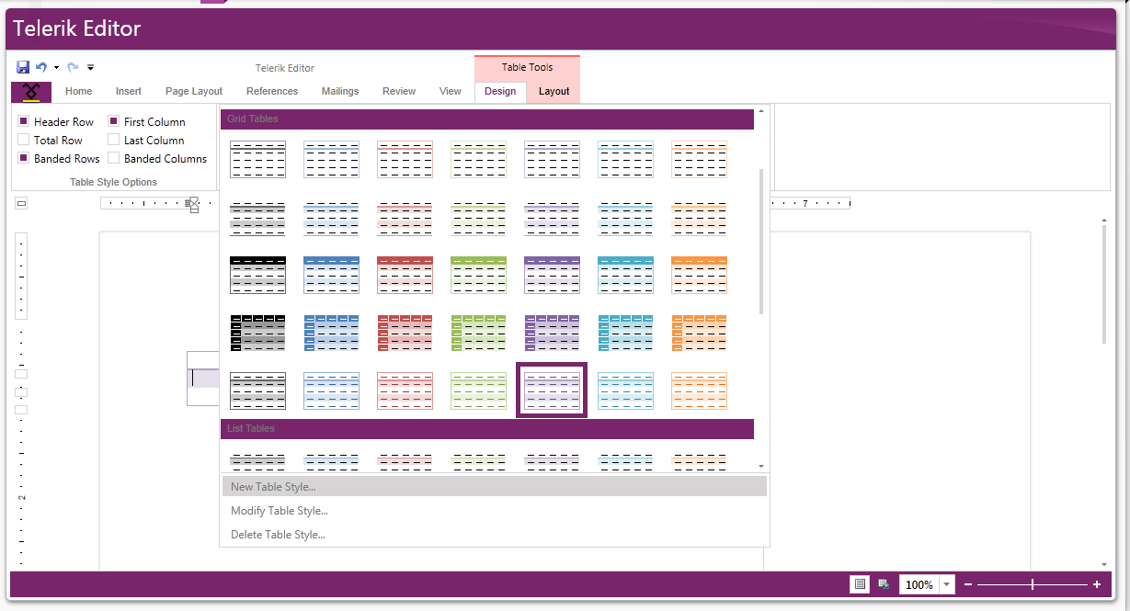Click the Redo icon
Screen dimensions: 1130x611
coord(72,66)
